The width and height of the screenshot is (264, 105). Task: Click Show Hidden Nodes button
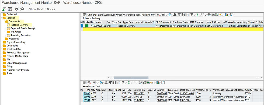pos(42,9)
